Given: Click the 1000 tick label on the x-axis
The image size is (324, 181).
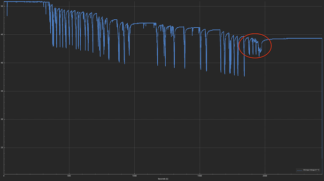Looking at the screenshot, I should [x=134, y=176].
